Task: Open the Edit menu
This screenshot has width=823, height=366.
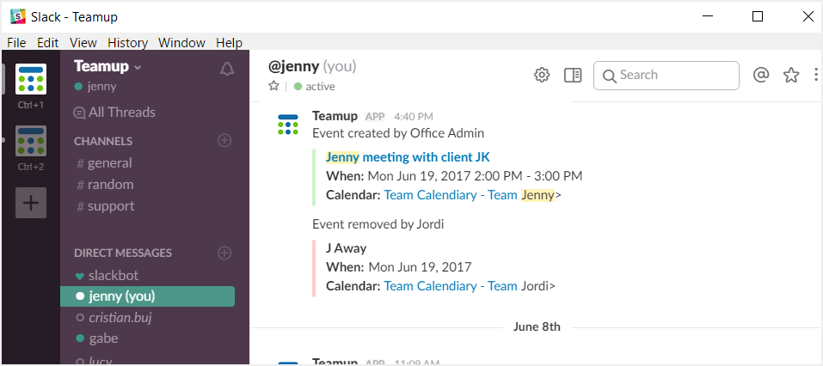Action: pos(48,43)
